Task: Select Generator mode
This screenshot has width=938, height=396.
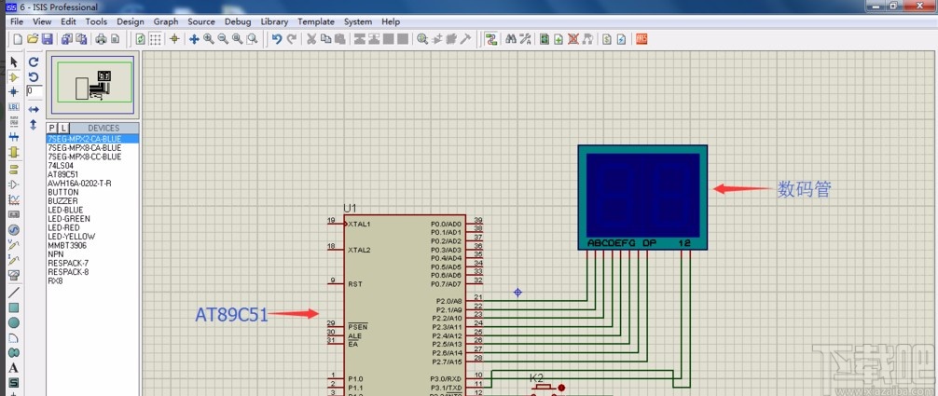Action: (x=14, y=230)
